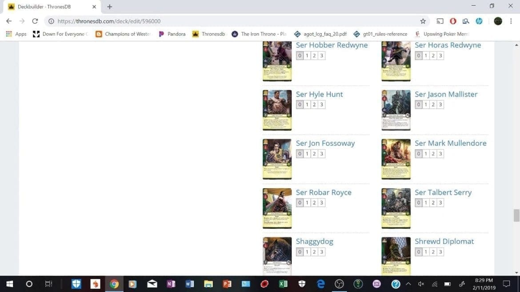Open Microsoft Word from taskbar
520x292 pixels.
[x=190, y=284]
